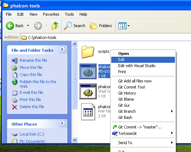Viewport: 191px width, 152px height.
Task: Open the Views dropdown arrow
Action: coord(128,26)
